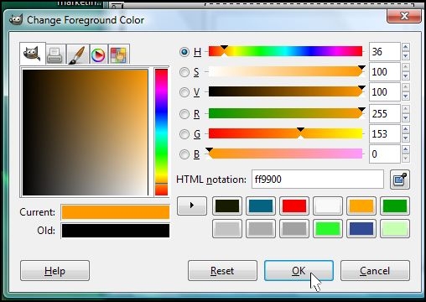
Task: Switch to the CMYK printer tab
Action: (55, 55)
